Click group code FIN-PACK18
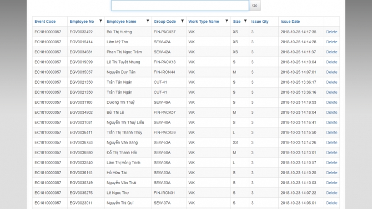 165,62
